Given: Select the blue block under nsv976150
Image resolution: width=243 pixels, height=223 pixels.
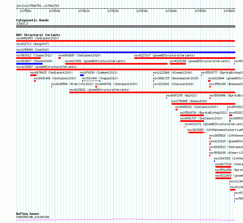Looking at the screenshot, I should click(82, 75).
